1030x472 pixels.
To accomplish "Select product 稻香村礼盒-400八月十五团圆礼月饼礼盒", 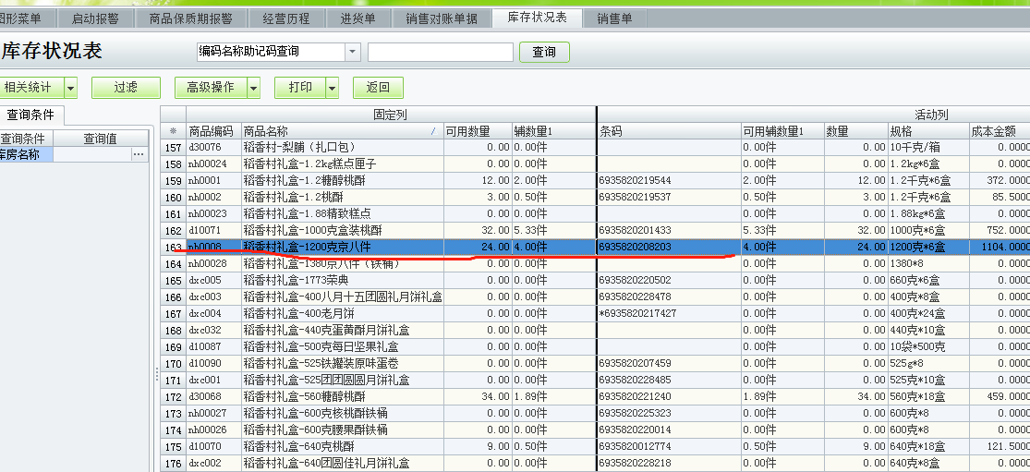I will pyautogui.click(x=342, y=297).
